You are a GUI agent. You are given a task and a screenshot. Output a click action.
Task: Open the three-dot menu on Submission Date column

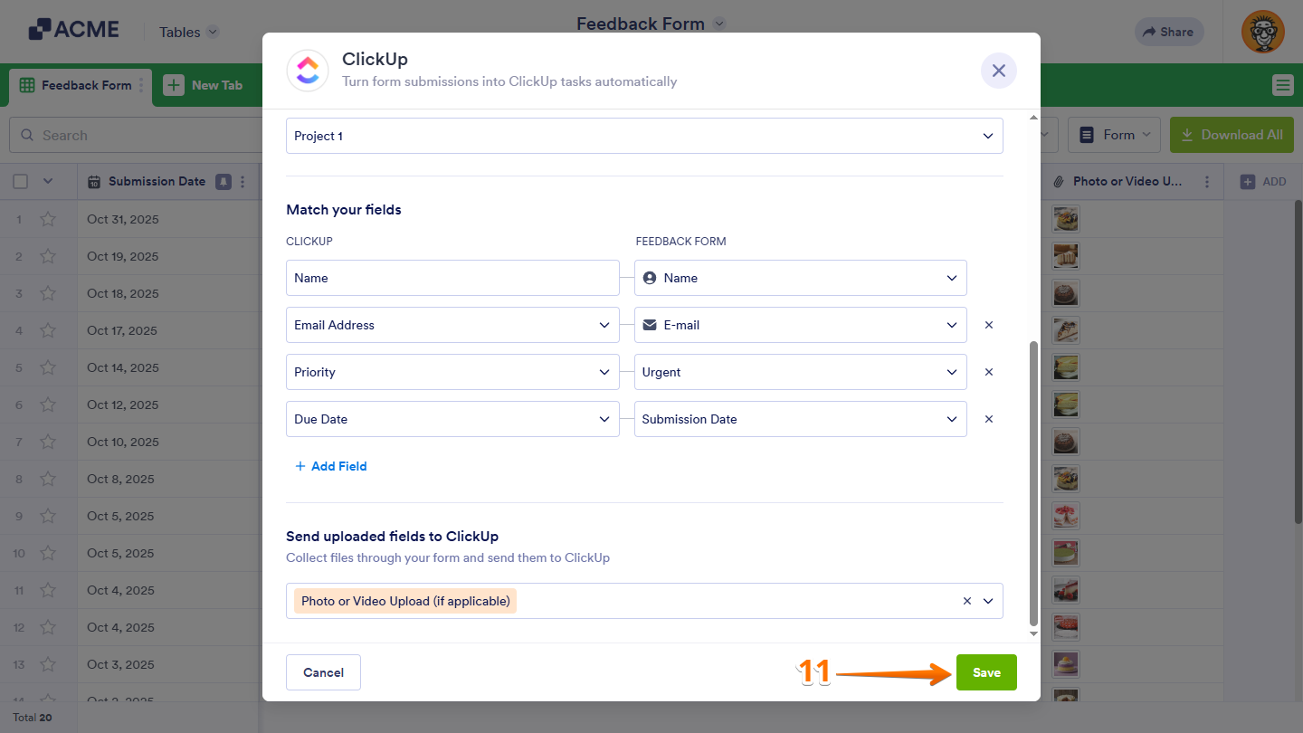[242, 181]
